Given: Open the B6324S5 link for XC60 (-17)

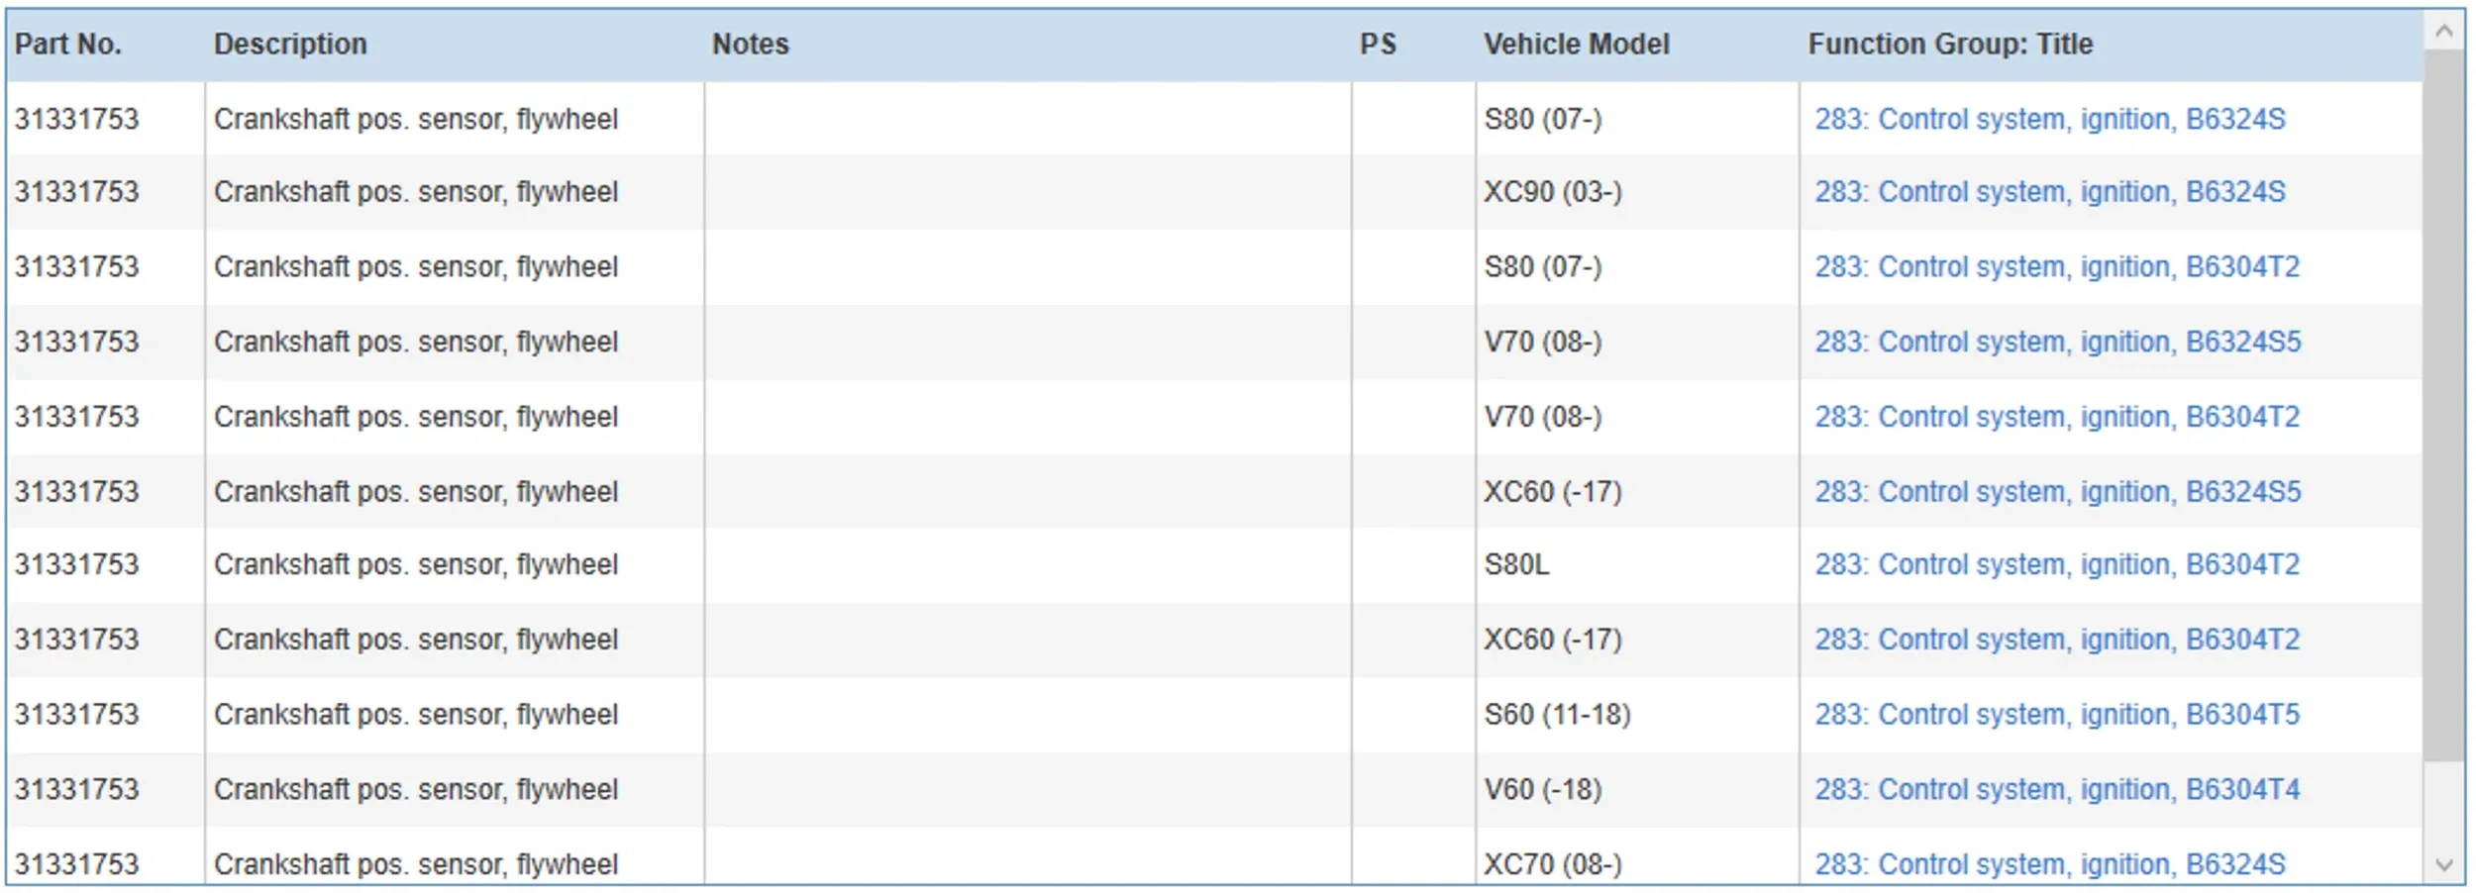Looking at the screenshot, I should pyautogui.click(x=2057, y=492).
